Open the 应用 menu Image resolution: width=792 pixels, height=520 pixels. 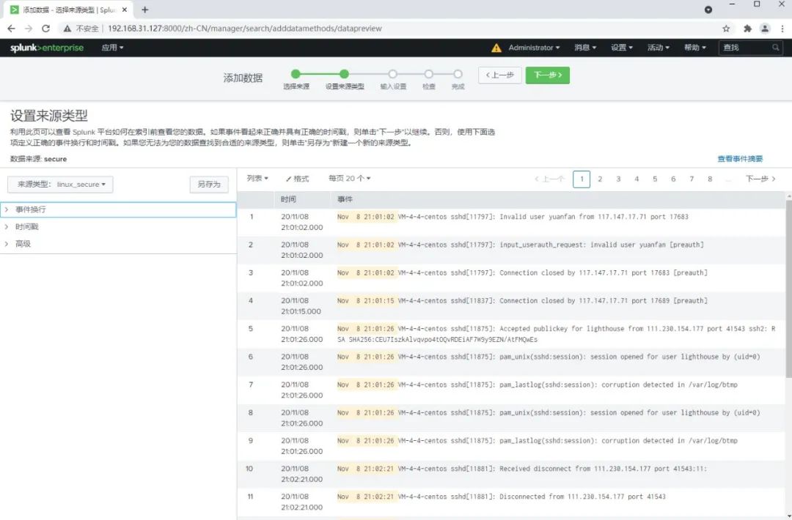pos(112,48)
